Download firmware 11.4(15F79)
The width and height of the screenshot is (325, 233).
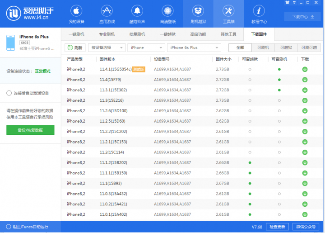pyautogui.click(x=305, y=80)
